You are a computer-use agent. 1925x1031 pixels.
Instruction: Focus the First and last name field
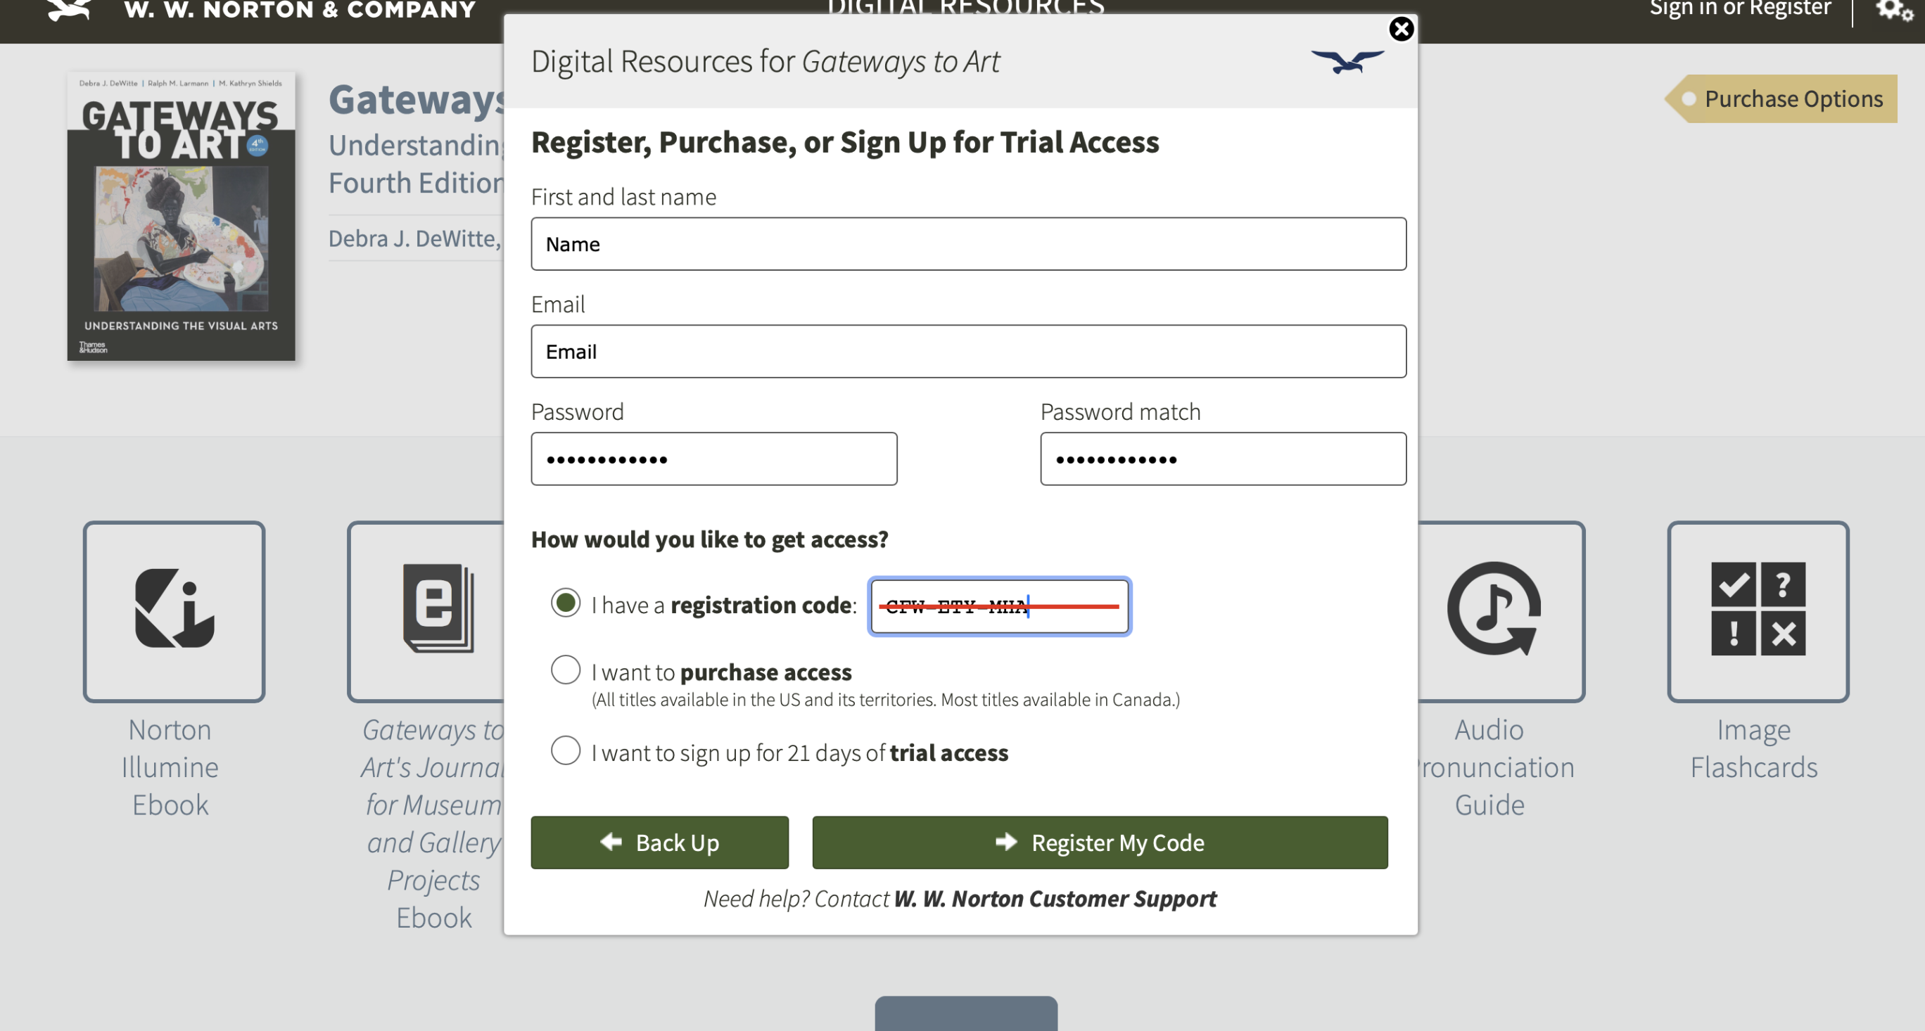tap(968, 244)
